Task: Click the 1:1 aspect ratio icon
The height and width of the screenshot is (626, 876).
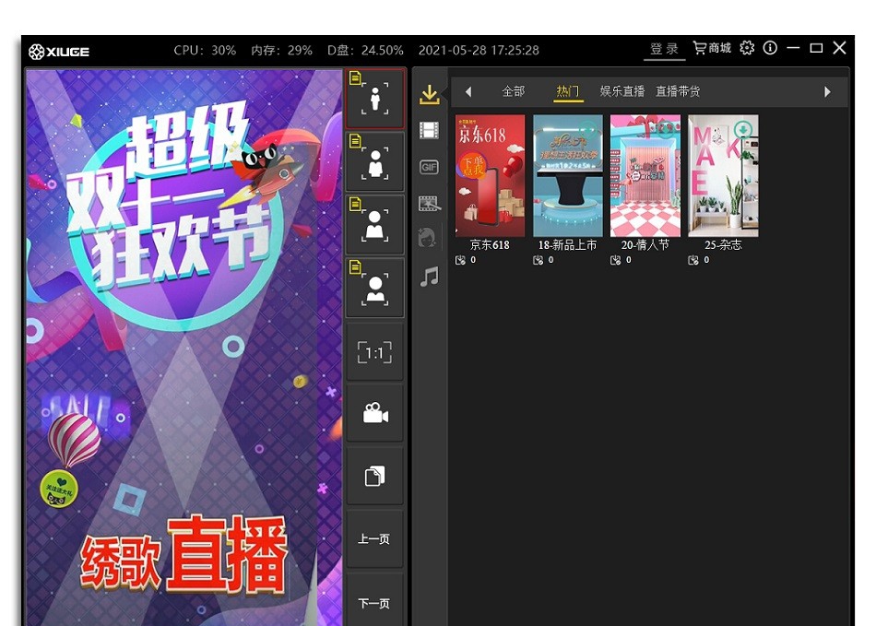Action: tap(374, 351)
